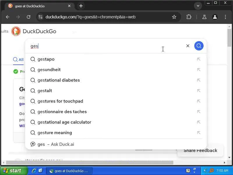Select the gesundheit suggestion
Screen dimensions: 233x175
[116, 70]
